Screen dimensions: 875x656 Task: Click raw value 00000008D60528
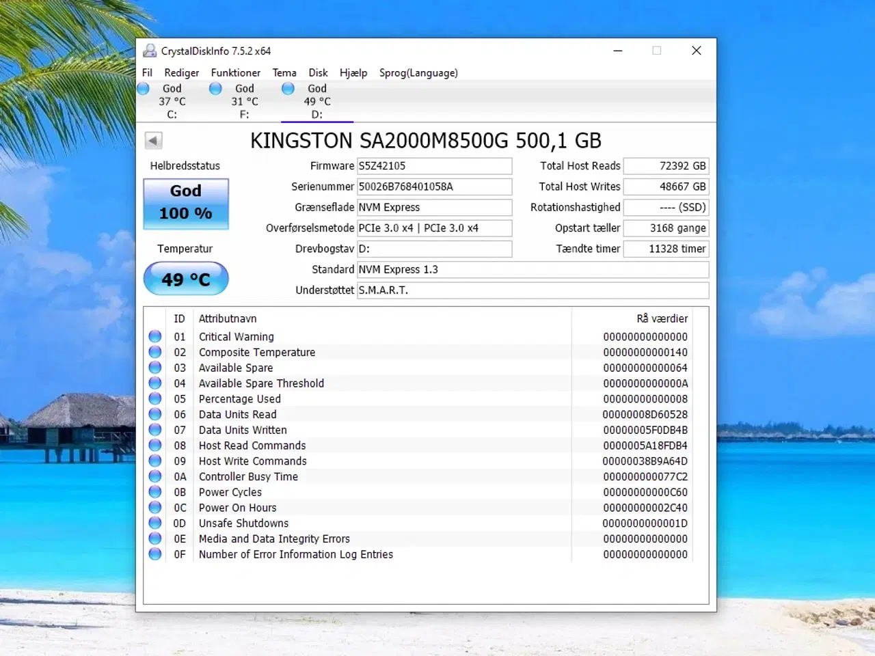pos(645,415)
